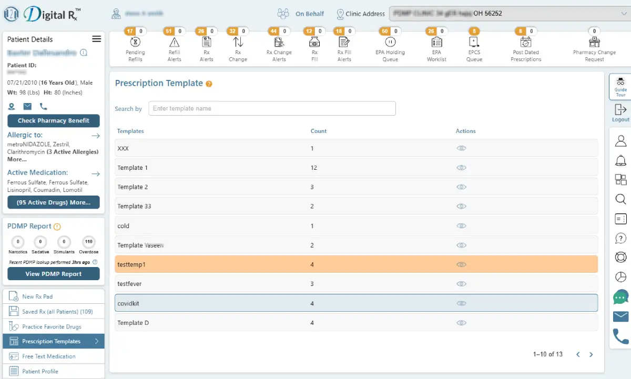Viewport: 631px width, 379px height.
Task: Open the Pending Refills queue
Action: click(135, 46)
